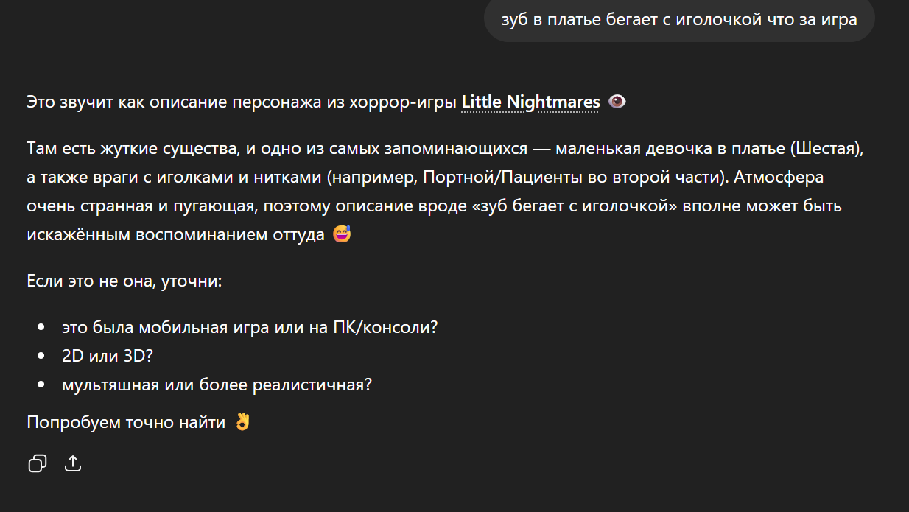This screenshot has width=909, height=512.
Task: Click the text "Если это не она, уточни:"
Action: (x=124, y=281)
